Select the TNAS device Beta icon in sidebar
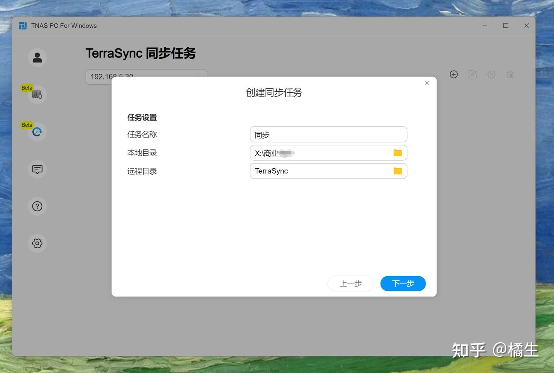Image resolution: width=554 pixels, height=373 pixels. (37, 94)
